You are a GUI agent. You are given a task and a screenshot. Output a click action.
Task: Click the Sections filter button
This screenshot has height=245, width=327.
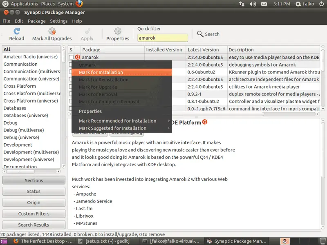click(34, 180)
